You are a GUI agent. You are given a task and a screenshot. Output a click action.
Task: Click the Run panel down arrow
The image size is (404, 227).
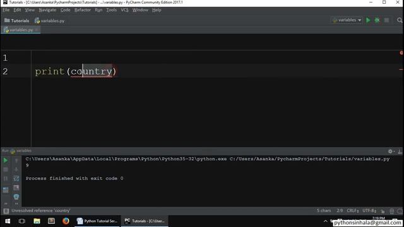pos(16,170)
